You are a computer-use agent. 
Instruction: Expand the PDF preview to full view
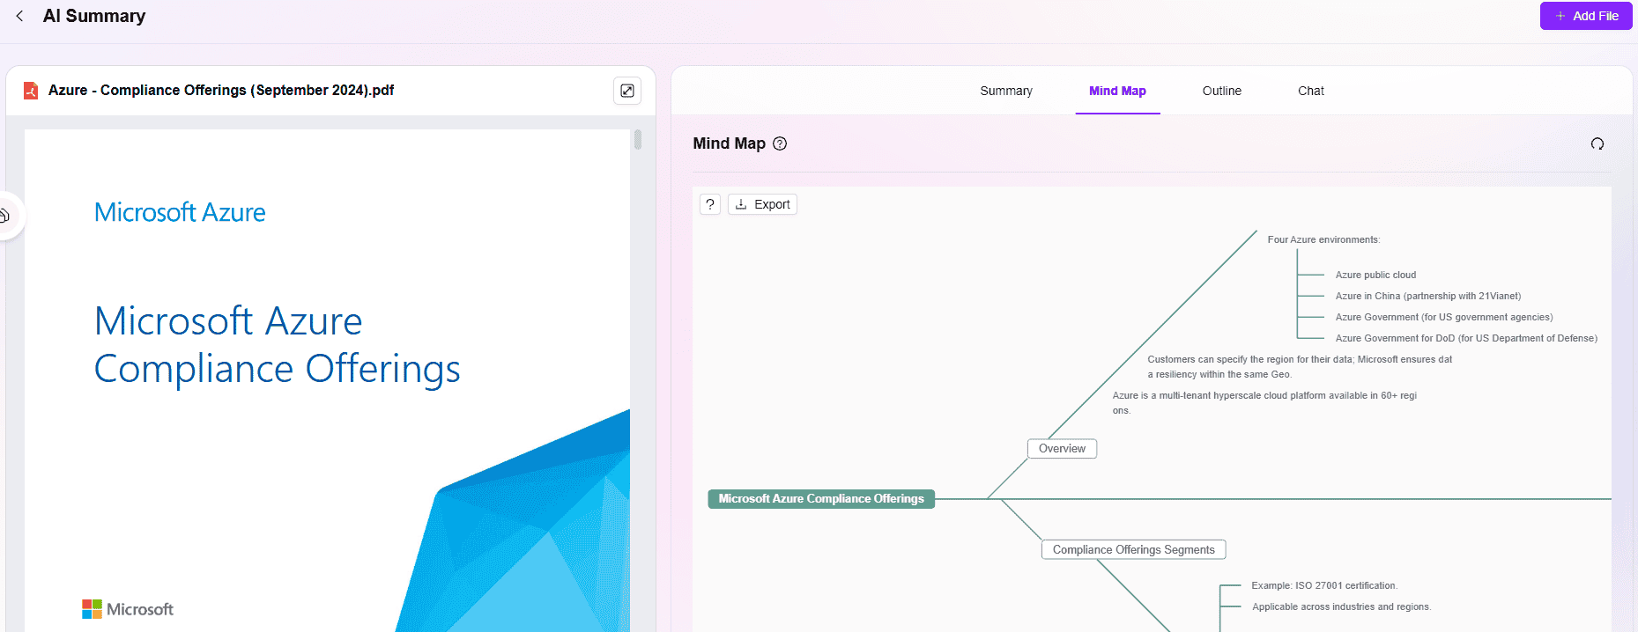627,91
